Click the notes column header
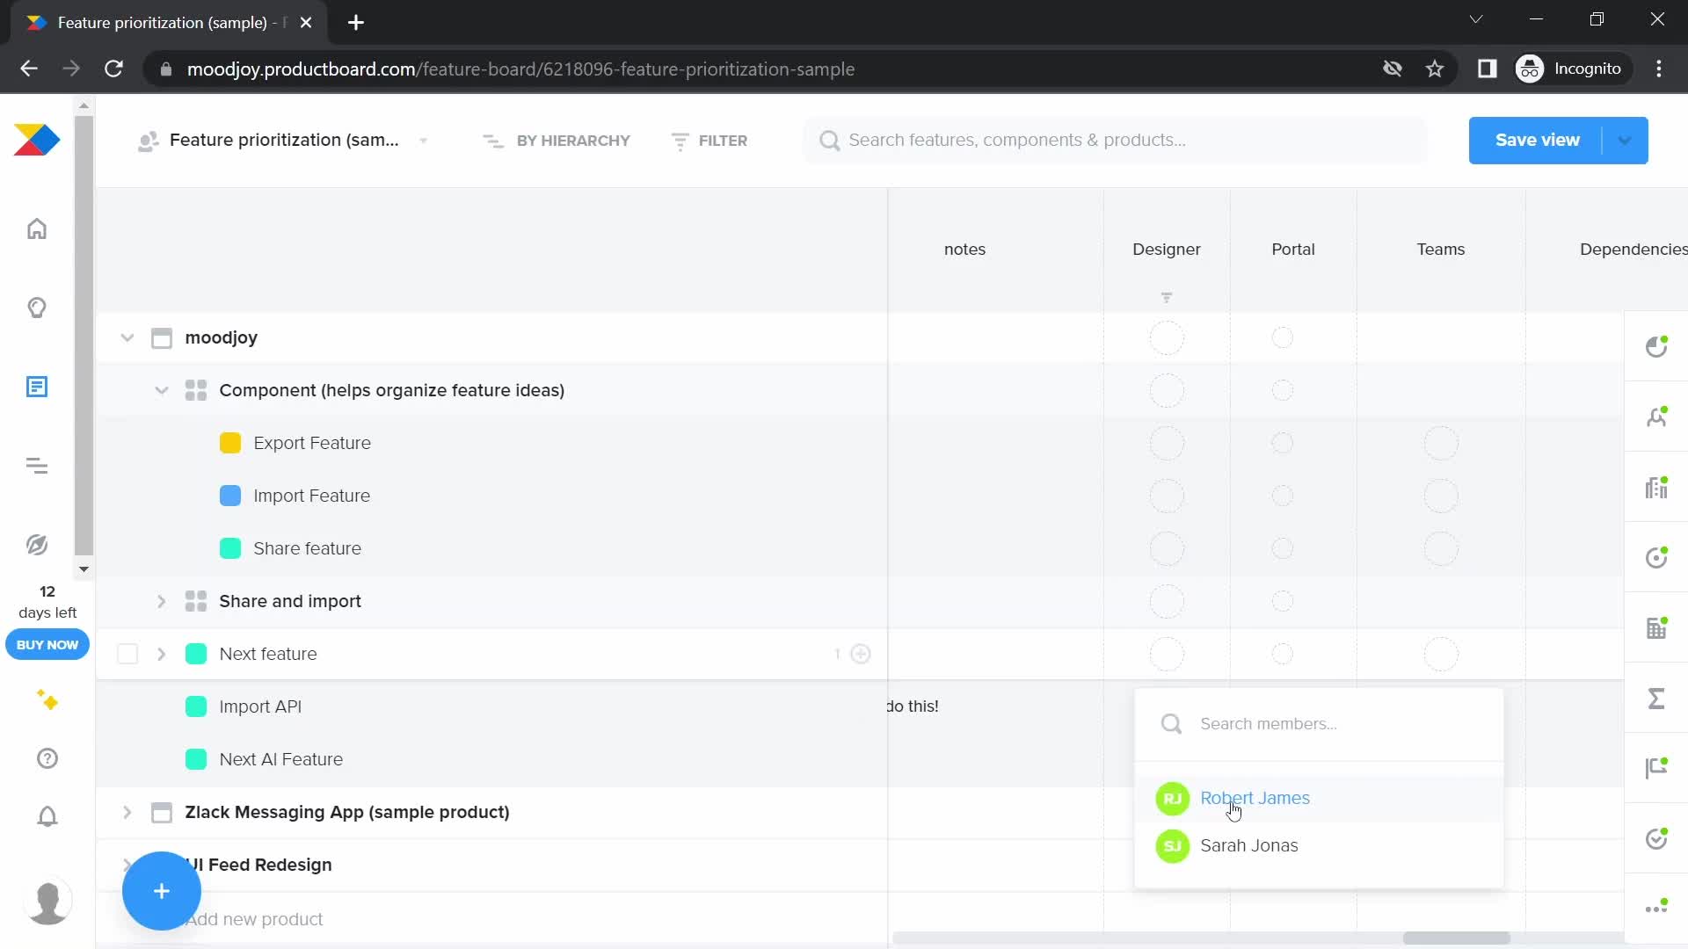Viewport: 1688px width, 949px height. tap(964, 250)
